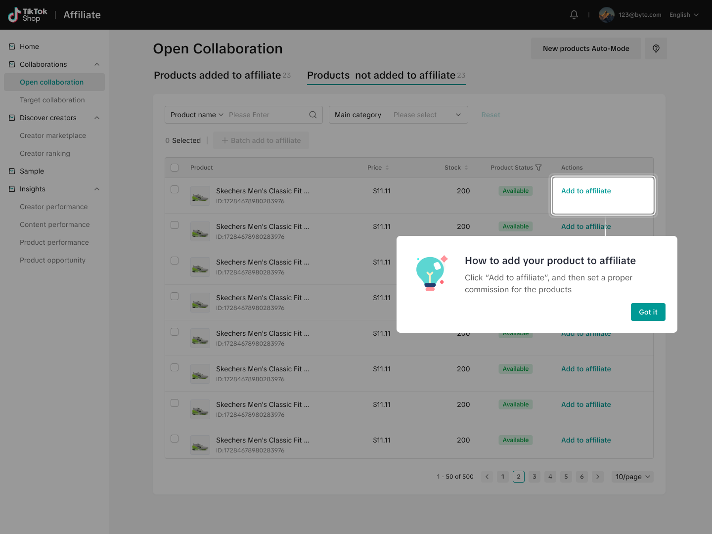Image resolution: width=712 pixels, height=534 pixels.
Task: Click the 123@byte.com account name
Action: (640, 15)
